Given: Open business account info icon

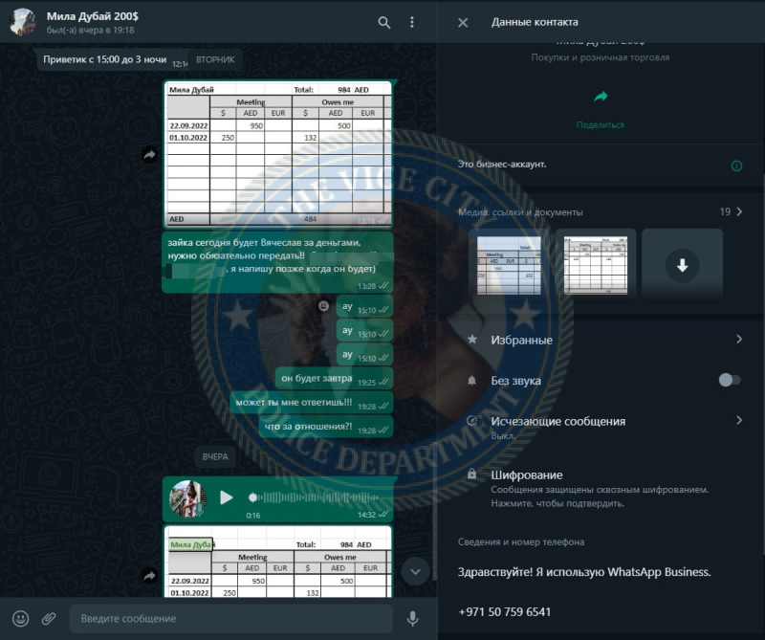Looking at the screenshot, I should pyautogui.click(x=736, y=166).
